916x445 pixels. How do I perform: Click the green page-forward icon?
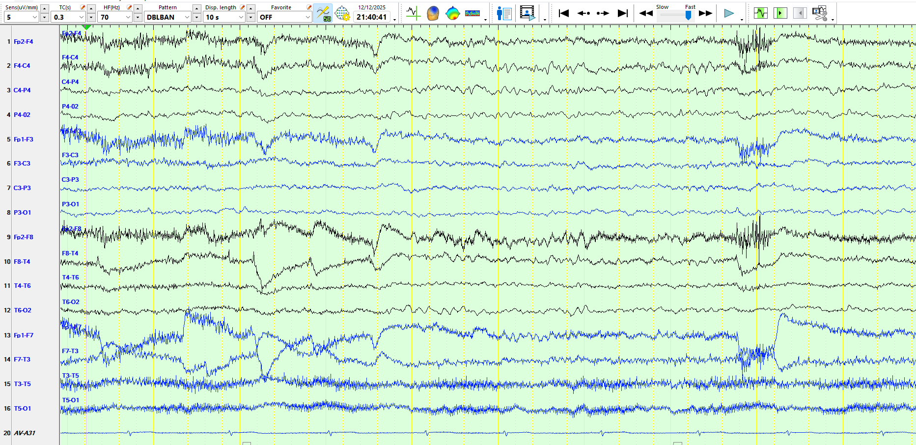click(x=780, y=13)
